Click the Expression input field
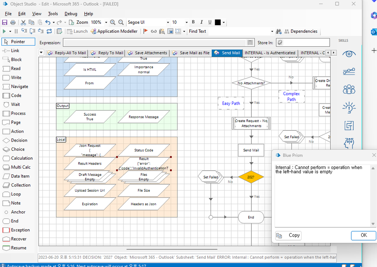The height and width of the screenshot is (267, 377). [155, 43]
